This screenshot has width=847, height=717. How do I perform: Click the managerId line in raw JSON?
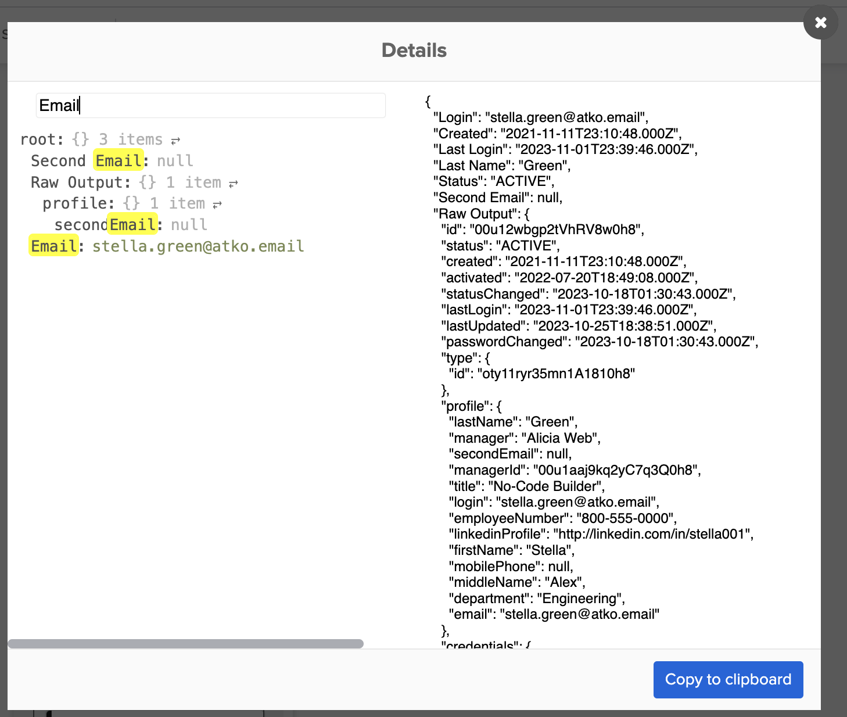pyautogui.click(x=575, y=470)
